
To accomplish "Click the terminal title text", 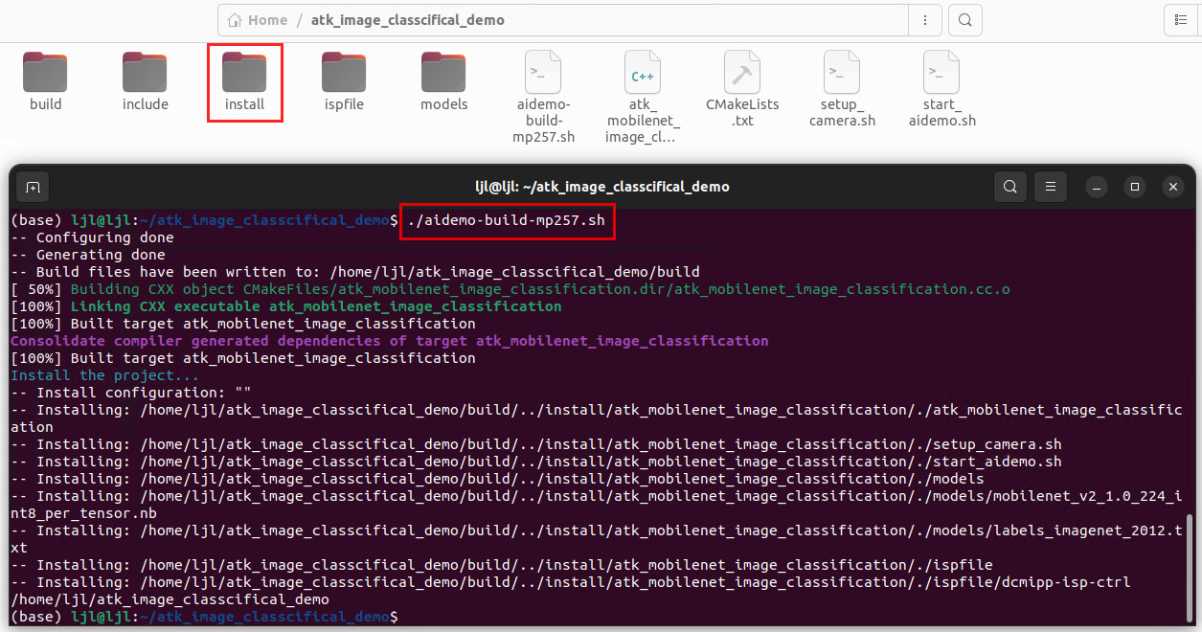I will [601, 187].
